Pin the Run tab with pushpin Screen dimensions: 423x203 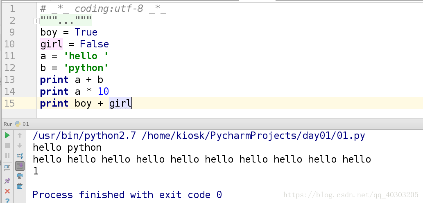tap(7, 181)
